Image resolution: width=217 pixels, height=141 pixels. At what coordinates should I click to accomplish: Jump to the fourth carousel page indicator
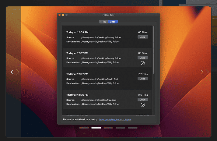(x=121, y=128)
